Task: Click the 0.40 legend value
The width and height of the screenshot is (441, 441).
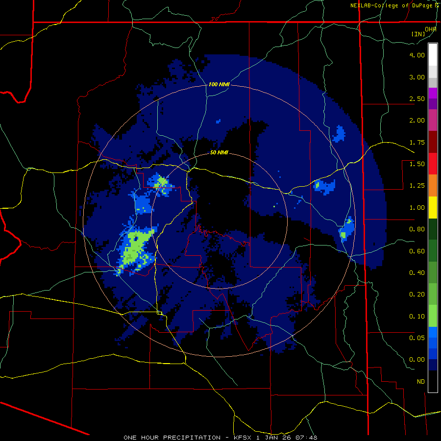Action: (417, 273)
